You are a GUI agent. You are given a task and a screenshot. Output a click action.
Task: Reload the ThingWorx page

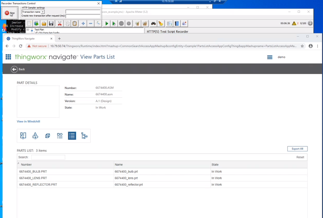tap(21, 46)
